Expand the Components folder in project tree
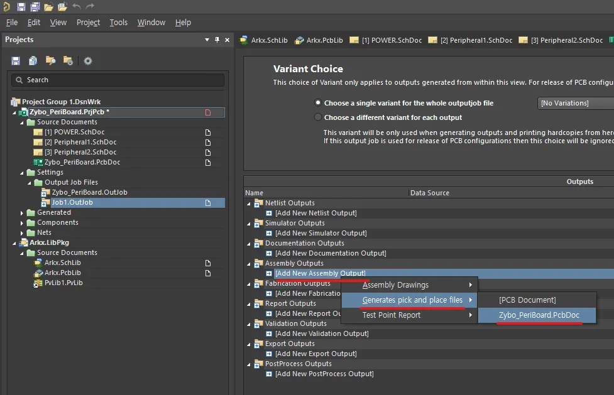The image size is (614, 395). [22, 223]
